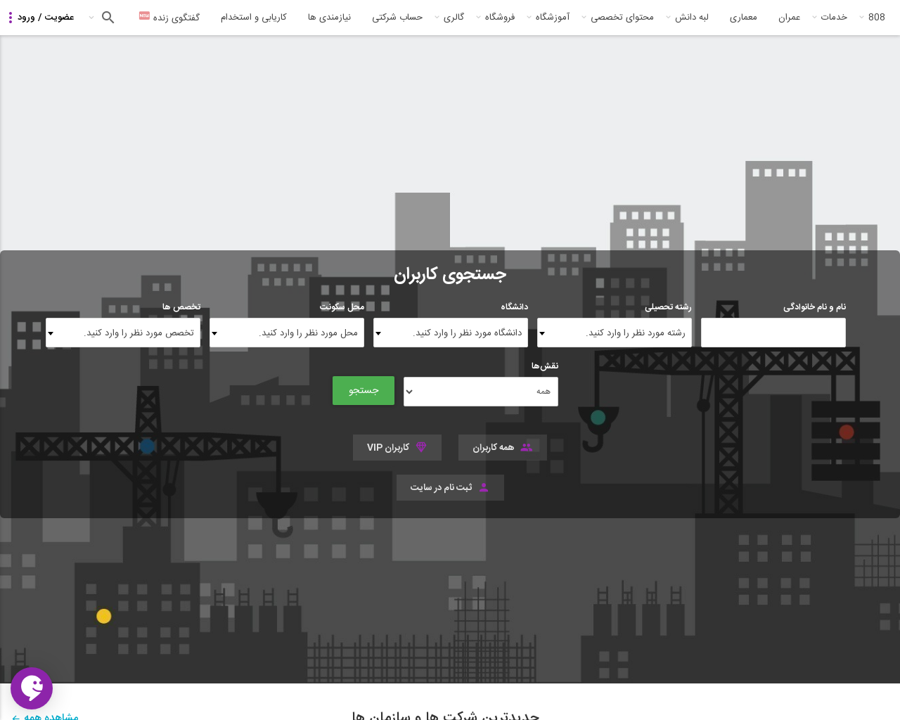
Task: Click the عضویت / ورود link
Action: tap(46, 17)
